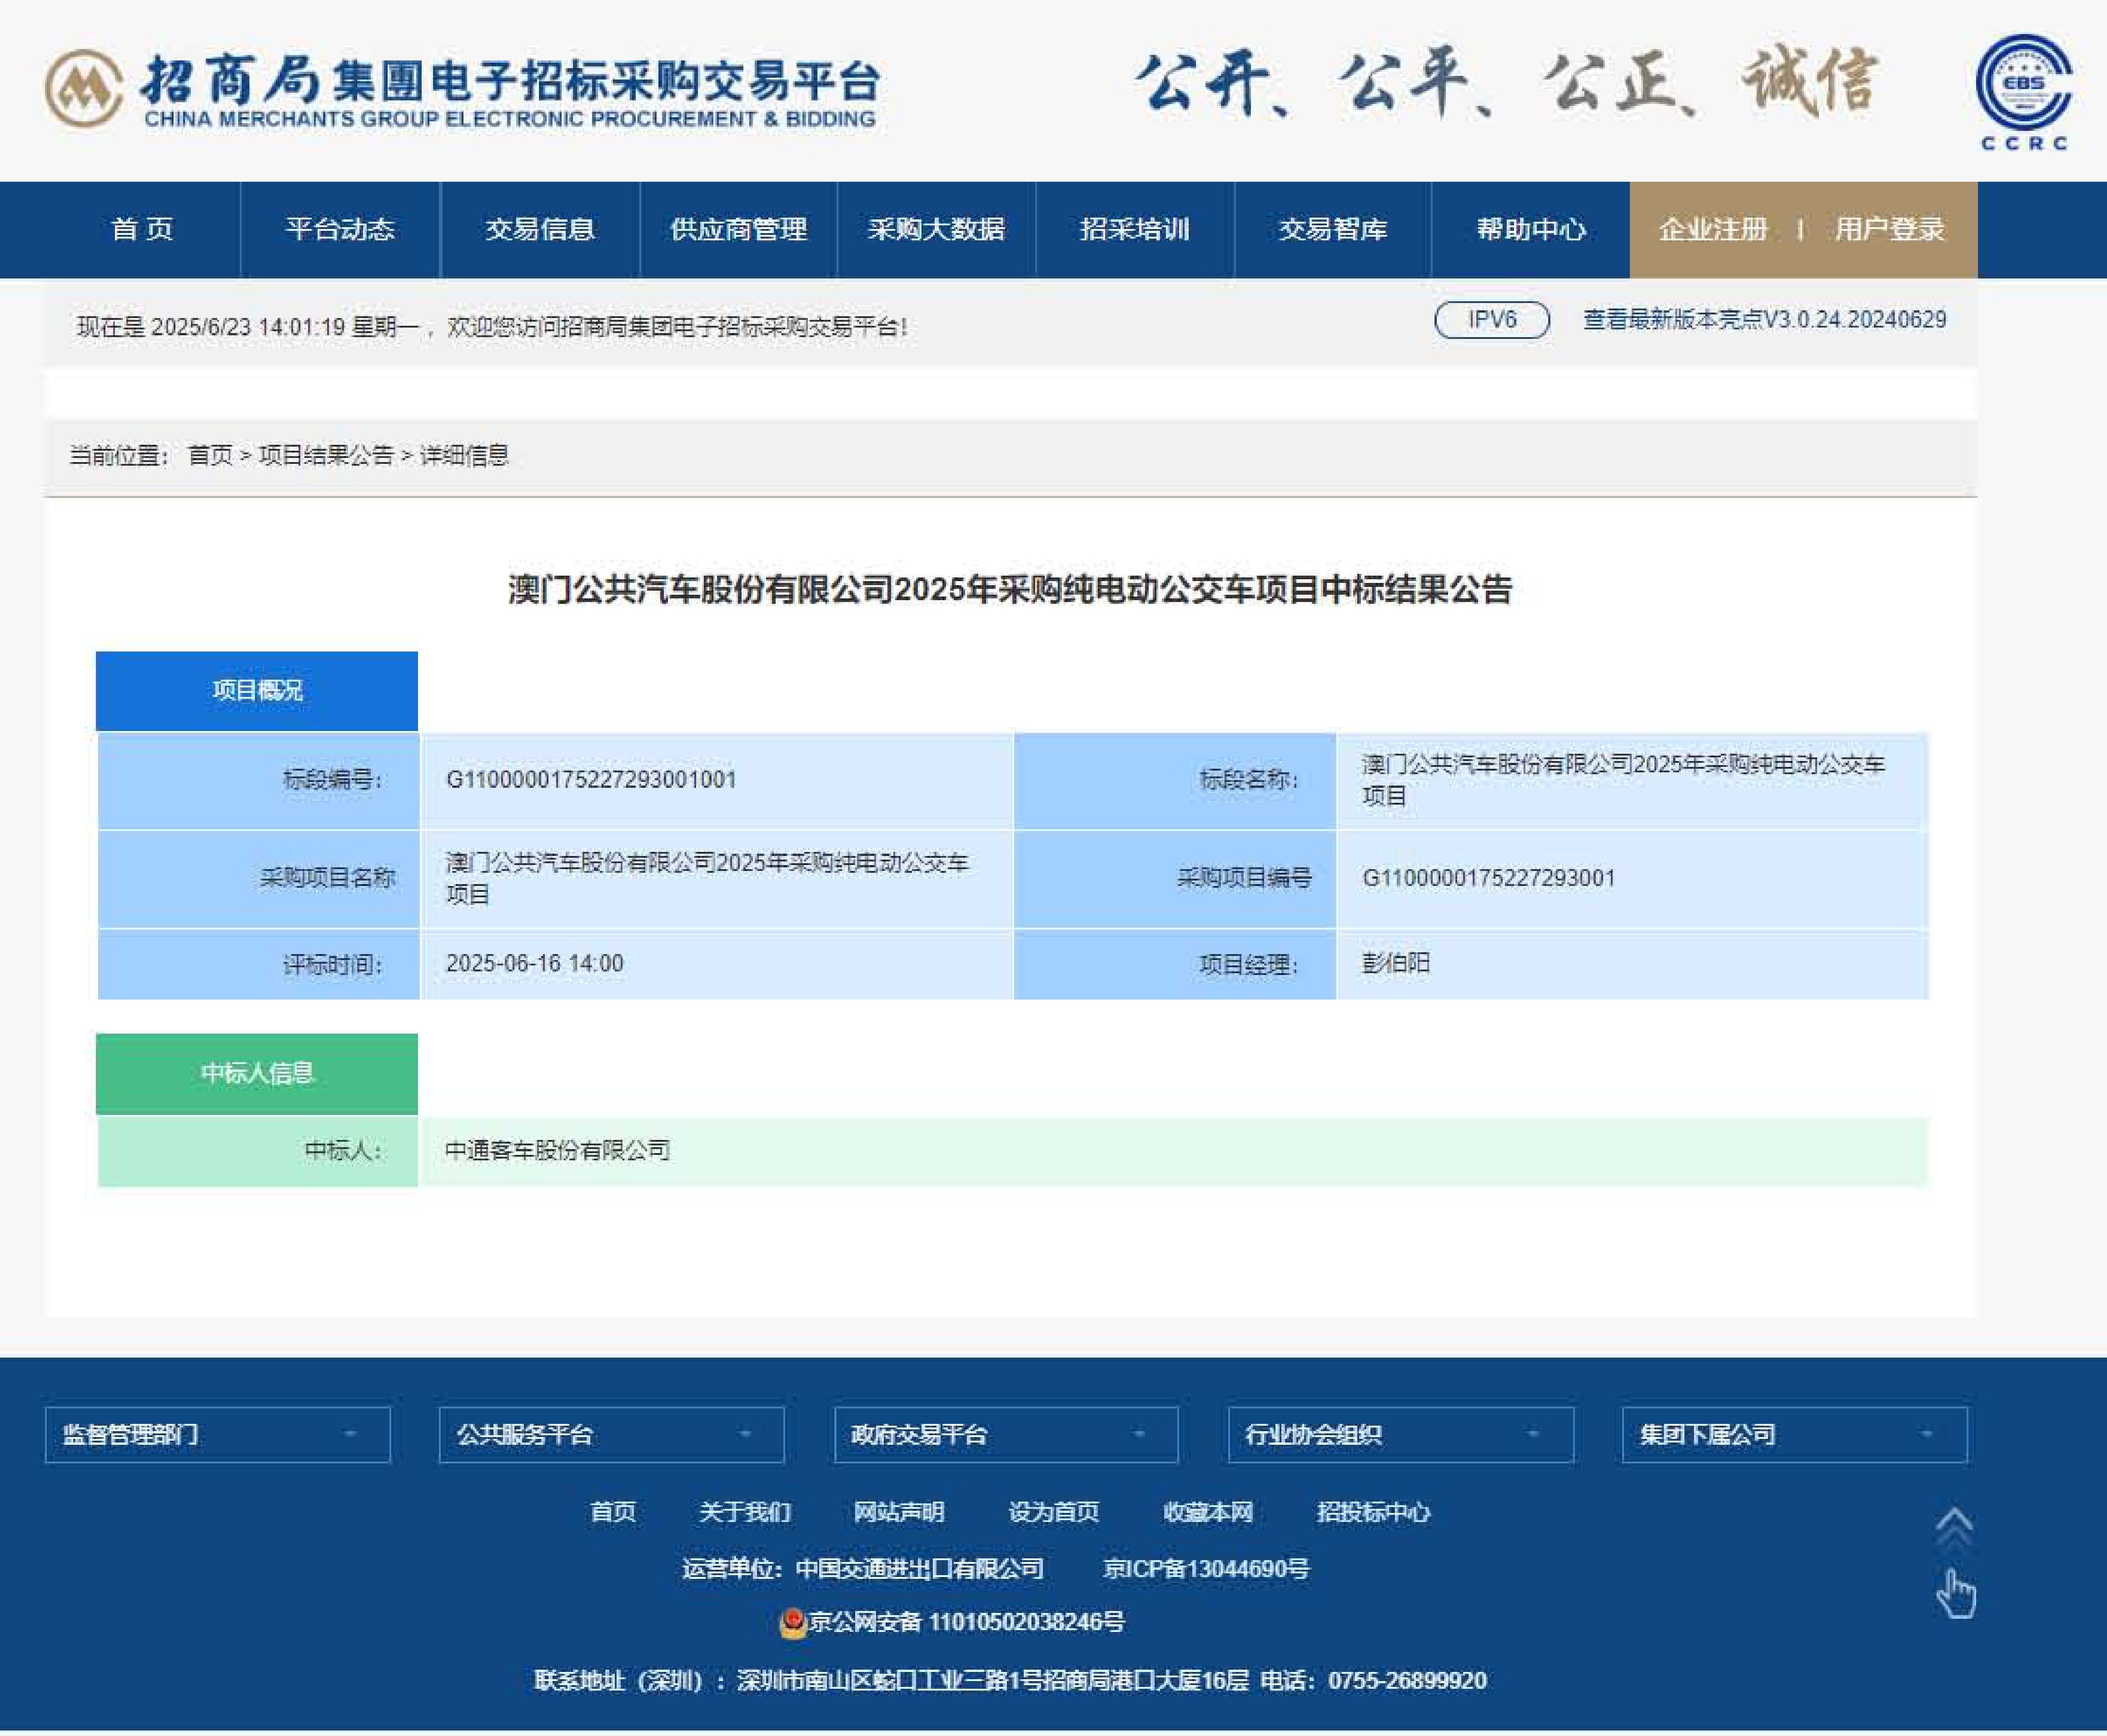Image resolution: width=2107 pixels, height=1736 pixels.
Task: Click the 运营单位 中国交通进出口有限公司 text
Action: click(863, 1569)
